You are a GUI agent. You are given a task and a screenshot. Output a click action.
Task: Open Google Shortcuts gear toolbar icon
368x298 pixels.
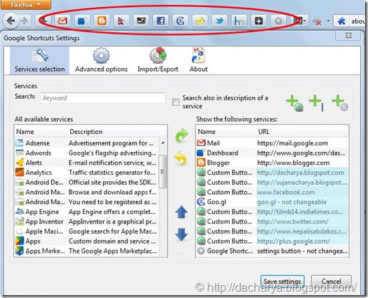click(278, 21)
